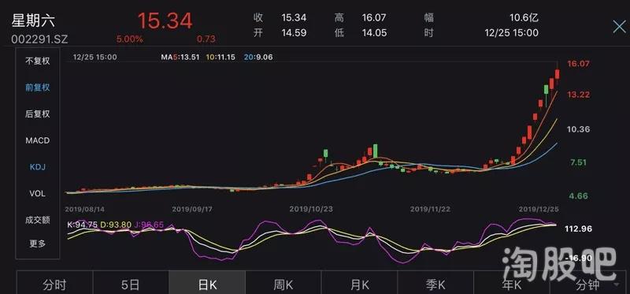Screen dimensions: 630x294
Task: Click the 2019/09/17 date axis label
Action: click(x=192, y=209)
